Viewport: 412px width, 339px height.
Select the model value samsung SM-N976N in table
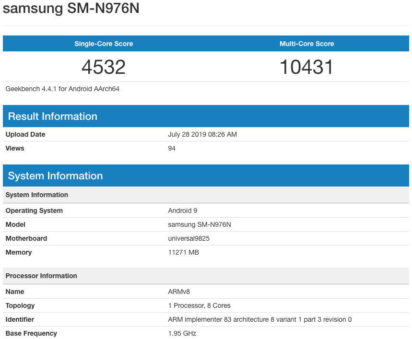pos(200,224)
